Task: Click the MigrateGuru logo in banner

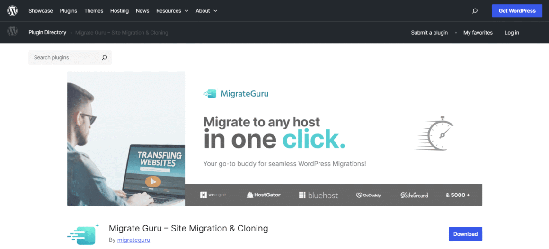Action: coord(236,93)
